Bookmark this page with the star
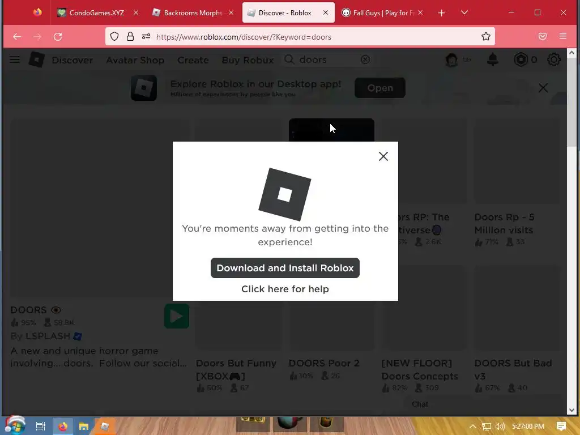Screen dimensions: 580x435 [485, 37]
